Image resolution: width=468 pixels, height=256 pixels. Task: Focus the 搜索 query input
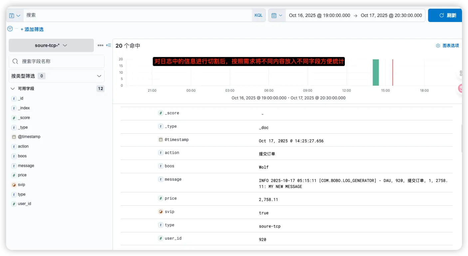pyautogui.click(x=138, y=15)
